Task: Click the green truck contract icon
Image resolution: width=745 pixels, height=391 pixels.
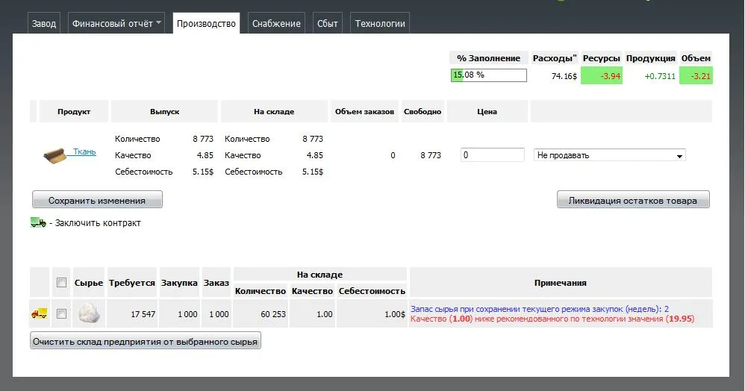Action: click(x=38, y=222)
